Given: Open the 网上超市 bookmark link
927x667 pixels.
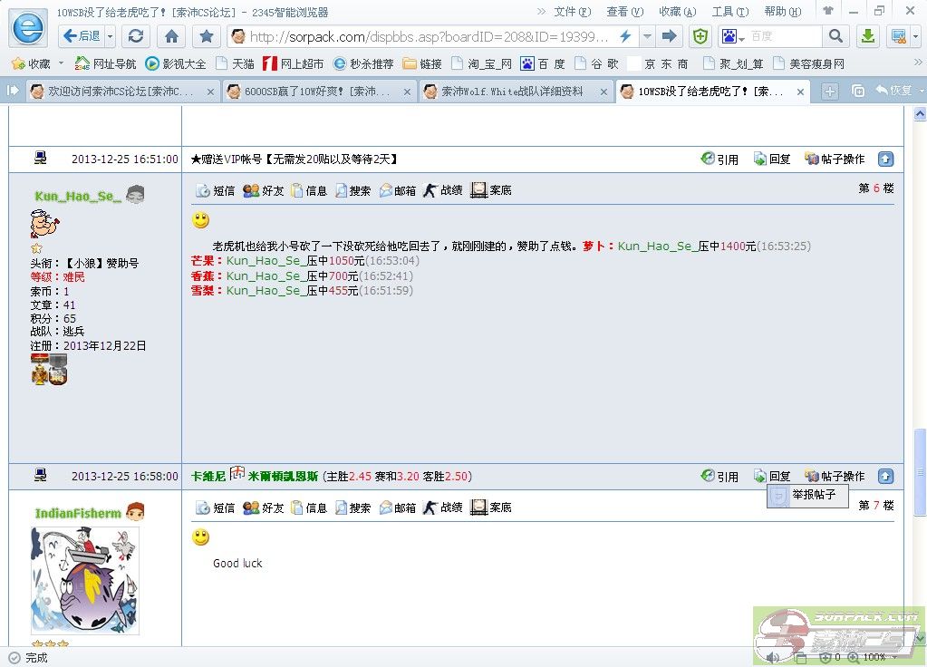Looking at the screenshot, I should 293,63.
